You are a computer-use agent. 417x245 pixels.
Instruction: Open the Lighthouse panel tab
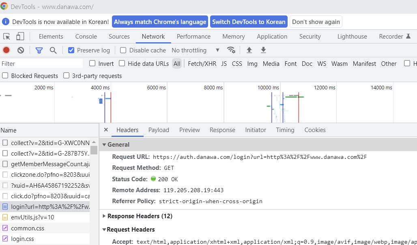[x=352, y=37]
